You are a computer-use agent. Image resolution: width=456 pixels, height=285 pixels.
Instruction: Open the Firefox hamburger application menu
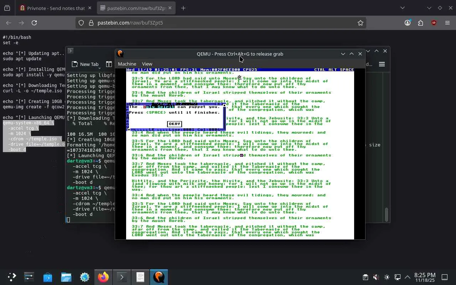[x=447, y=23]
